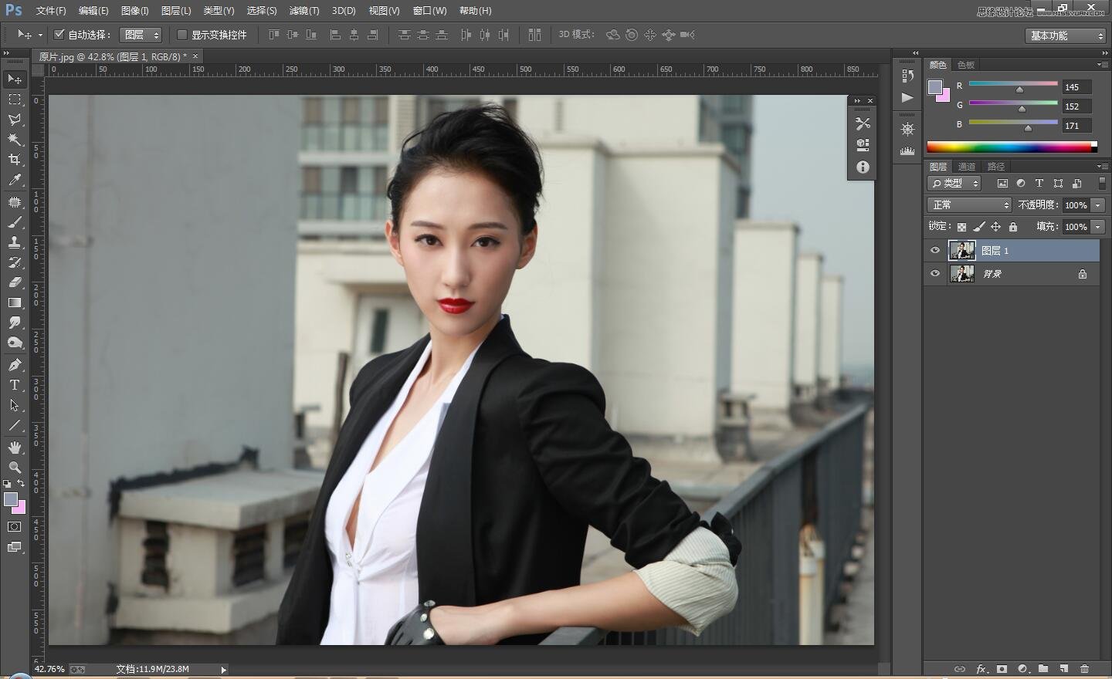The width and height of the screenshot is (1112, 679).
Task: Select the 背景 layer thumbnail
Action: 961,274
